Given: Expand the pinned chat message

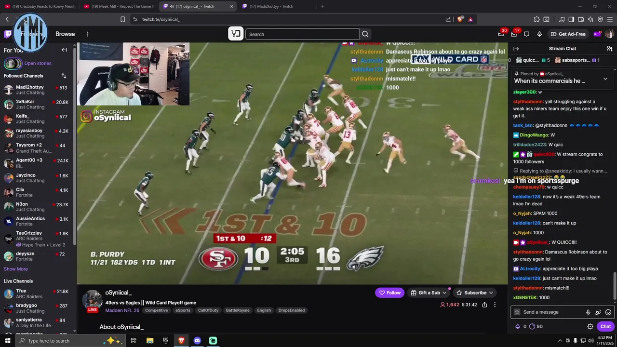Looking at the screenshot, I should (x=605, y=79).
